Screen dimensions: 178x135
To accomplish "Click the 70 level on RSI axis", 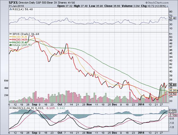I will click(171, 16).
